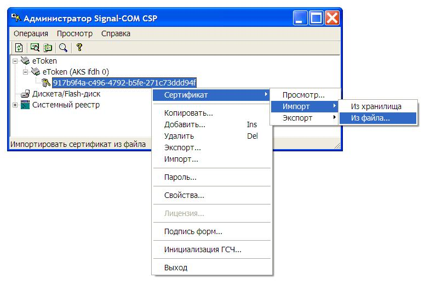
Task: Expand the Системный реестр tree node
Action: [15, 105]
